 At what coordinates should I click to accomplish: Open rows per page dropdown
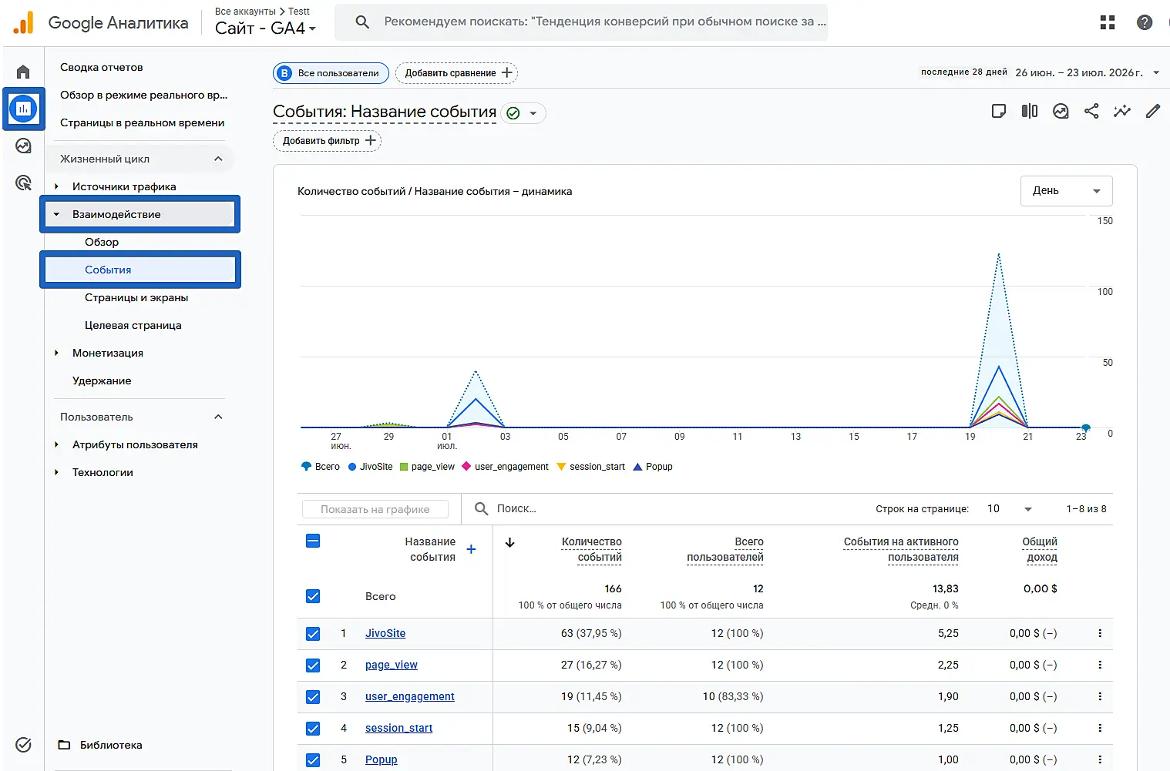click(1009, 509)
